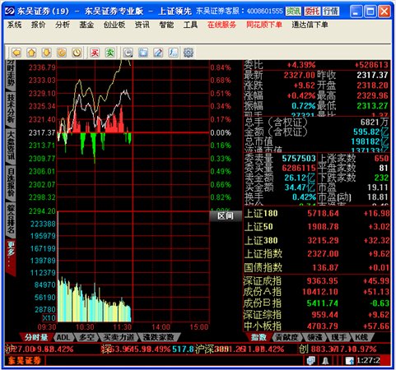Select the 成份A指 index row

(x=317, y=292)
